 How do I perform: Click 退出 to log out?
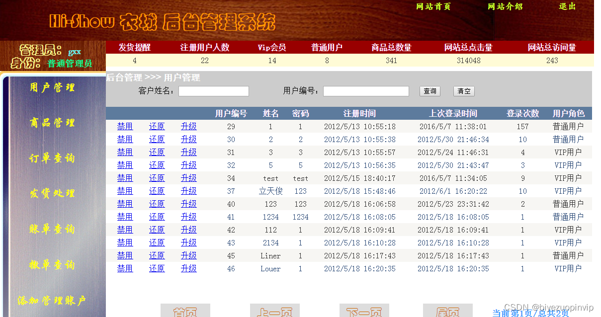pos(567,6)
